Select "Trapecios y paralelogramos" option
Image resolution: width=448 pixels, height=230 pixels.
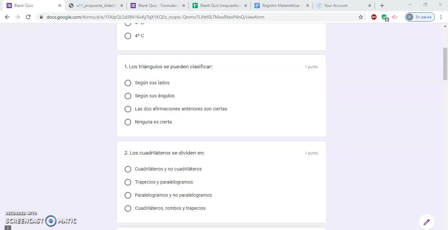click(128, 182)
